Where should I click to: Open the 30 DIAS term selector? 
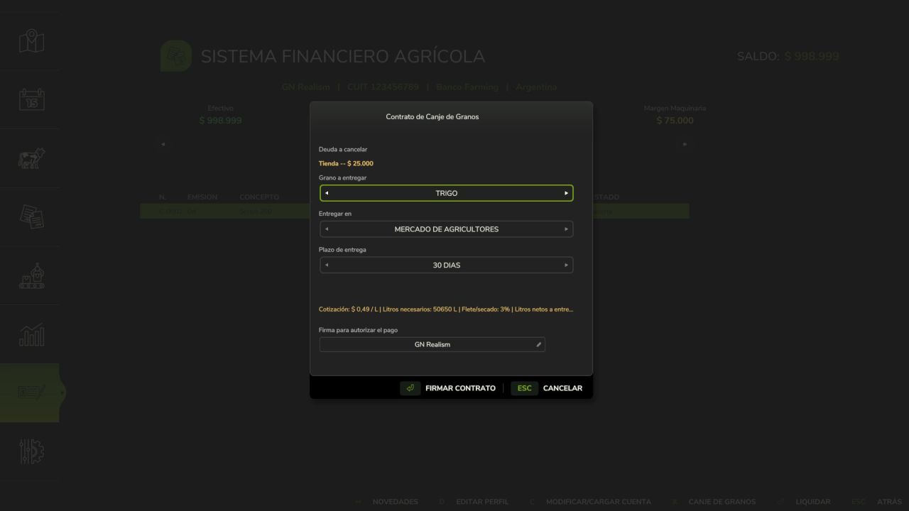point(446,265)
